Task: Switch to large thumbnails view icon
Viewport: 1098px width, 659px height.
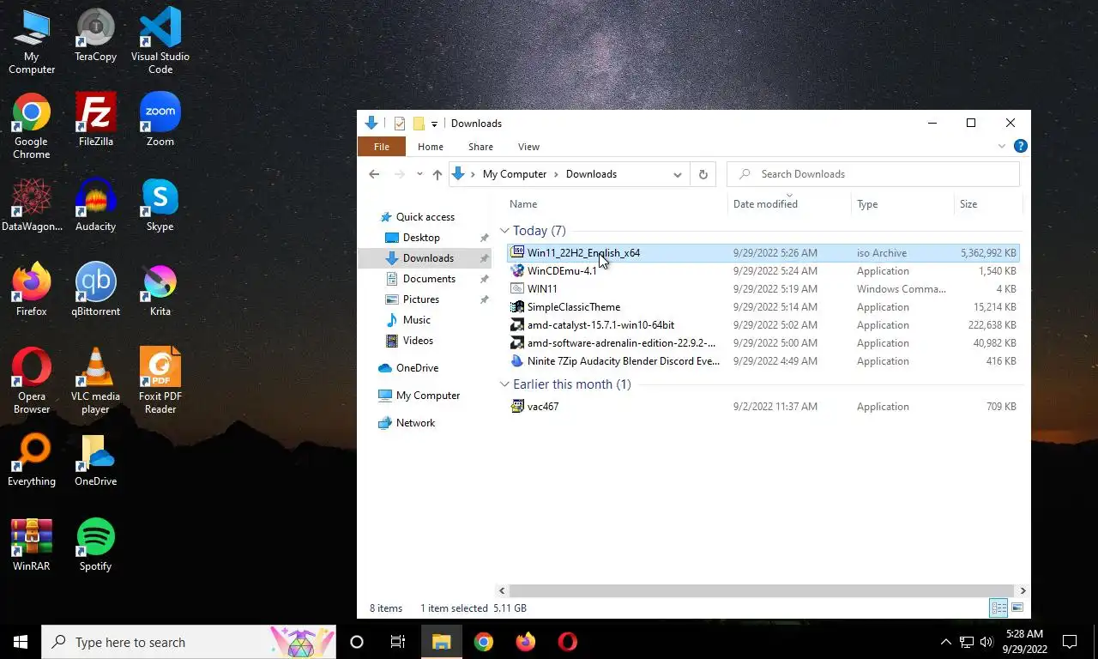Action: [1017, 608]
